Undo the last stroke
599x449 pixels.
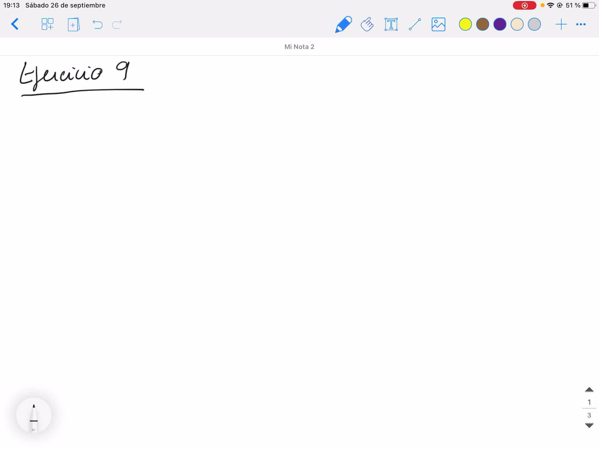(97, 24)
